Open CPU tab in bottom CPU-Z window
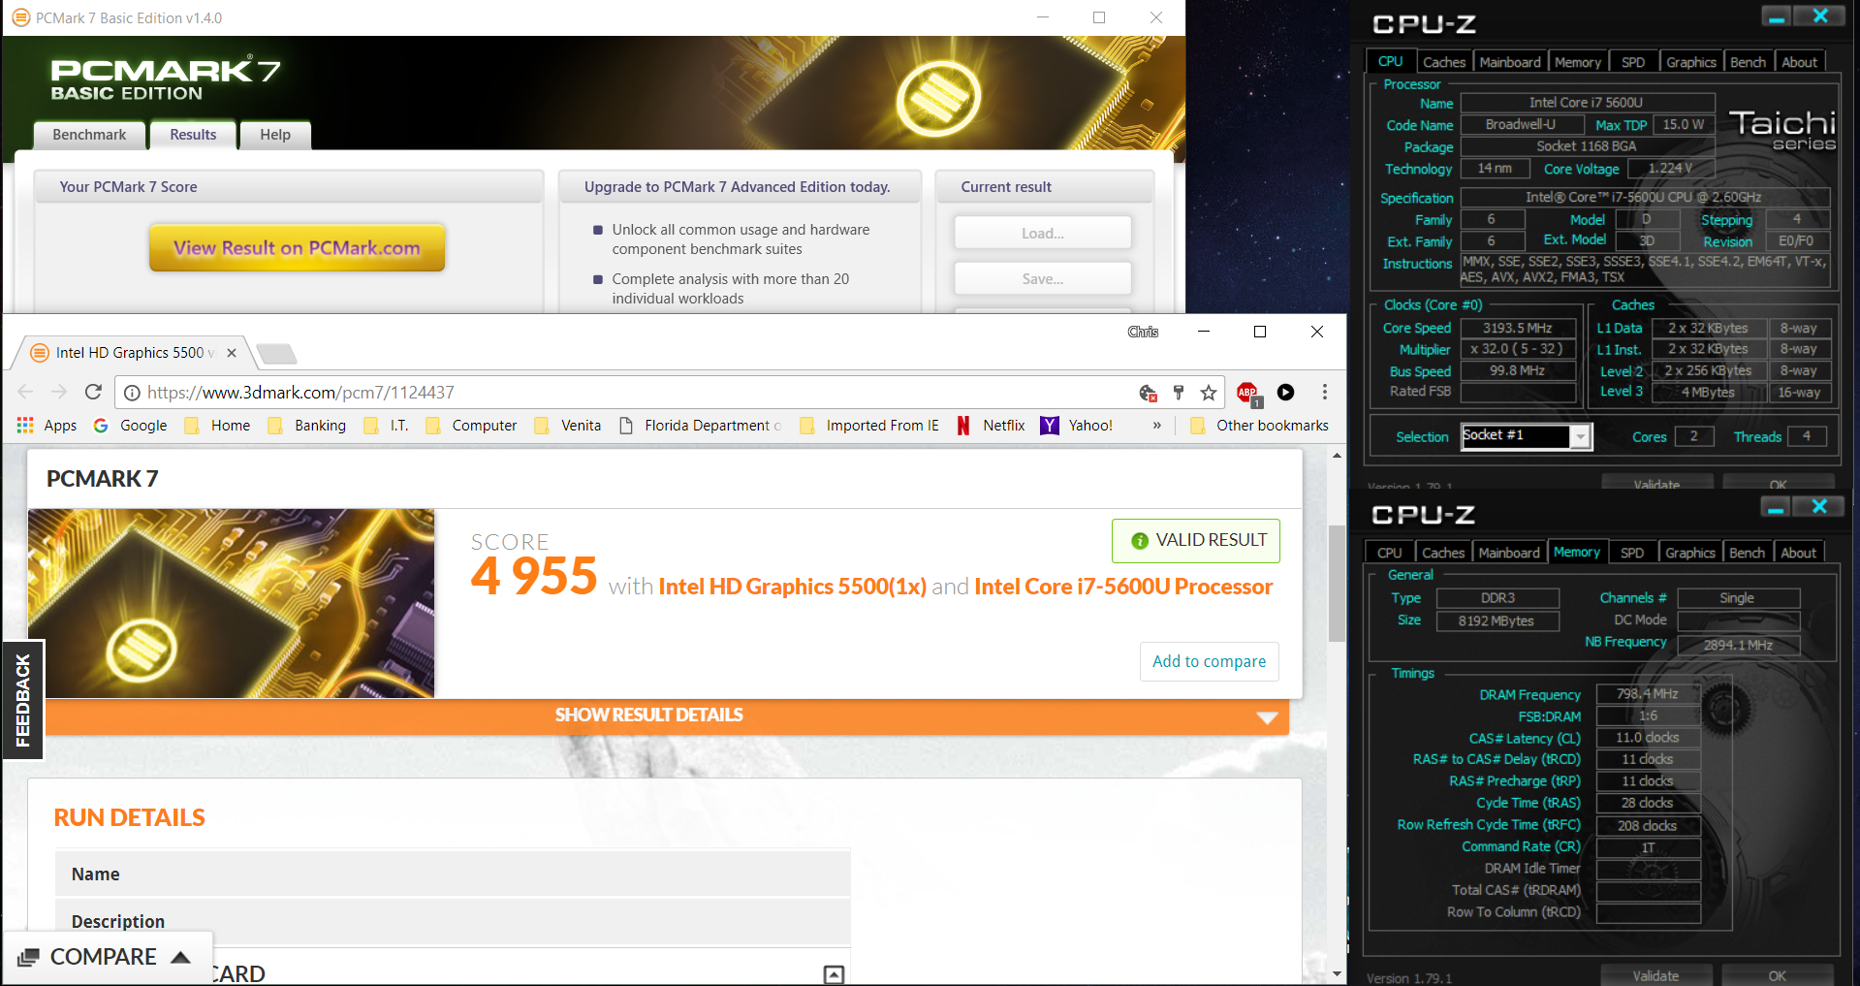 click(x=1390, y=553)
